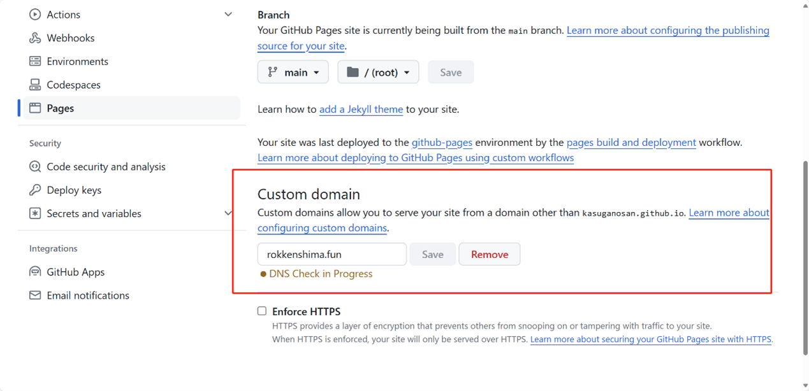Click the Email notifications envelope icon
The width and height of the screenshot is (809, 391).
[x=35, y=295]
